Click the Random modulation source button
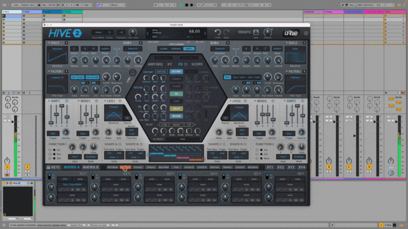Screen dimensions: 408x229 (227, 168)
